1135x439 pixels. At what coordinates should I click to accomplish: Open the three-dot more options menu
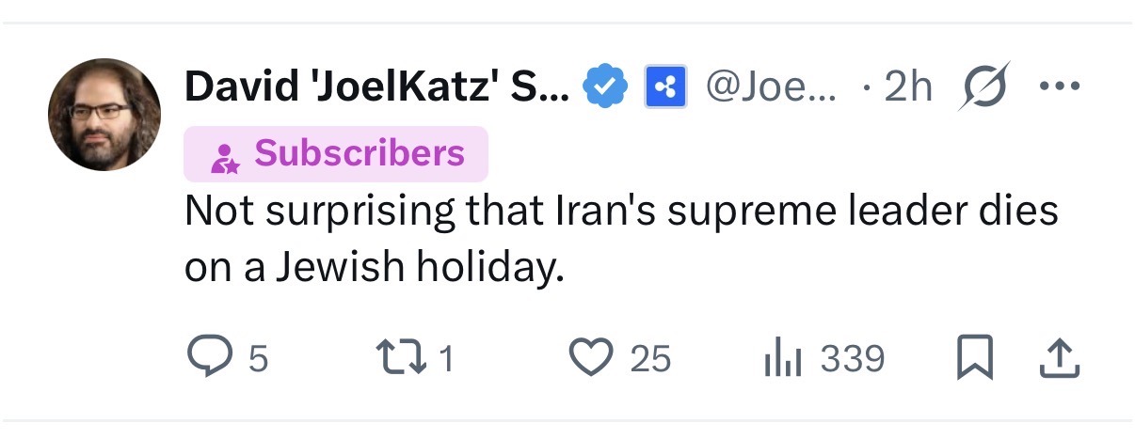coord(1060,86)
